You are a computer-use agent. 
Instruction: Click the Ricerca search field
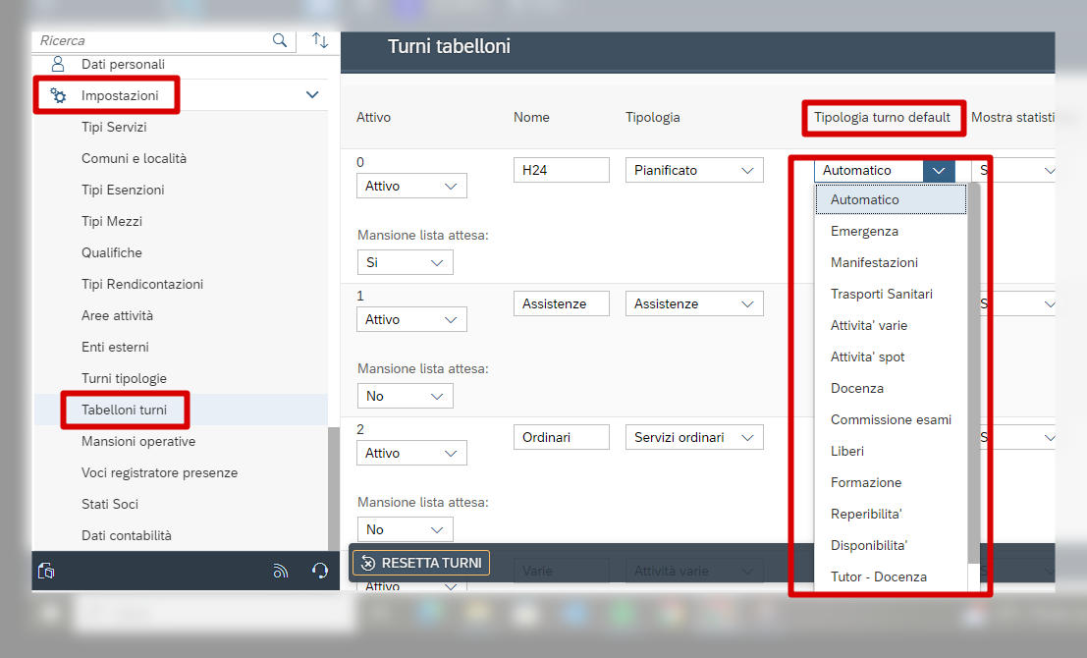(x=152, y=40)
